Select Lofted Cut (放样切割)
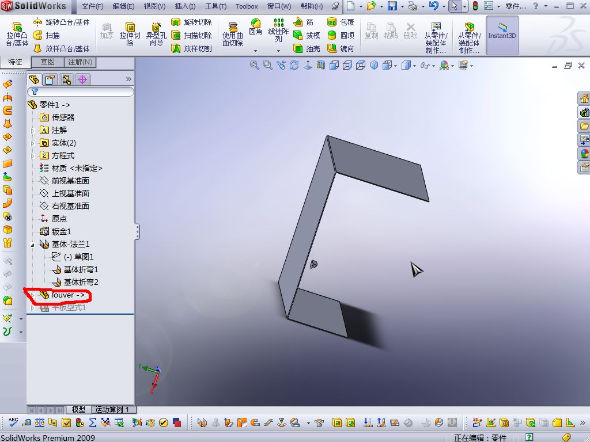590x442 pixels. tap(191, 48)
